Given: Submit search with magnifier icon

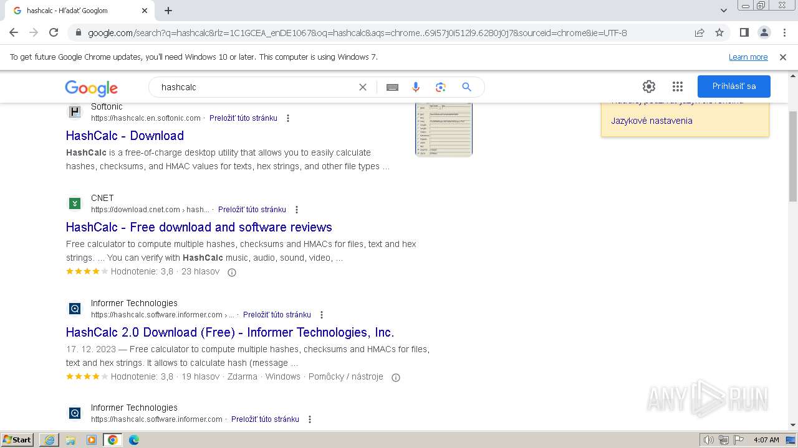Looking at the screenshot, I should pyautogui.click(x=466, y=87).
